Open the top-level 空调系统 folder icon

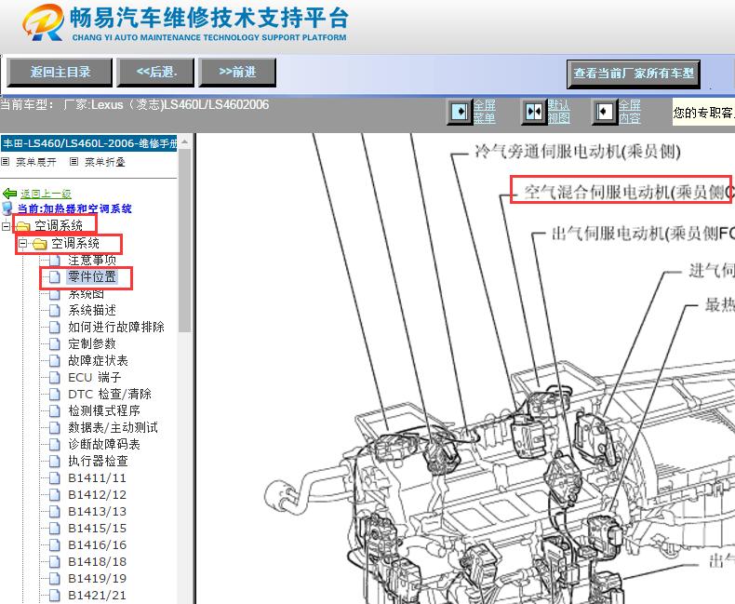22,226
